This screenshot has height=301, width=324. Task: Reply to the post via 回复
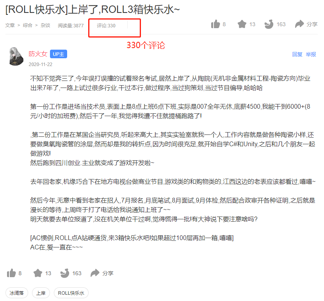pos(297,54)
